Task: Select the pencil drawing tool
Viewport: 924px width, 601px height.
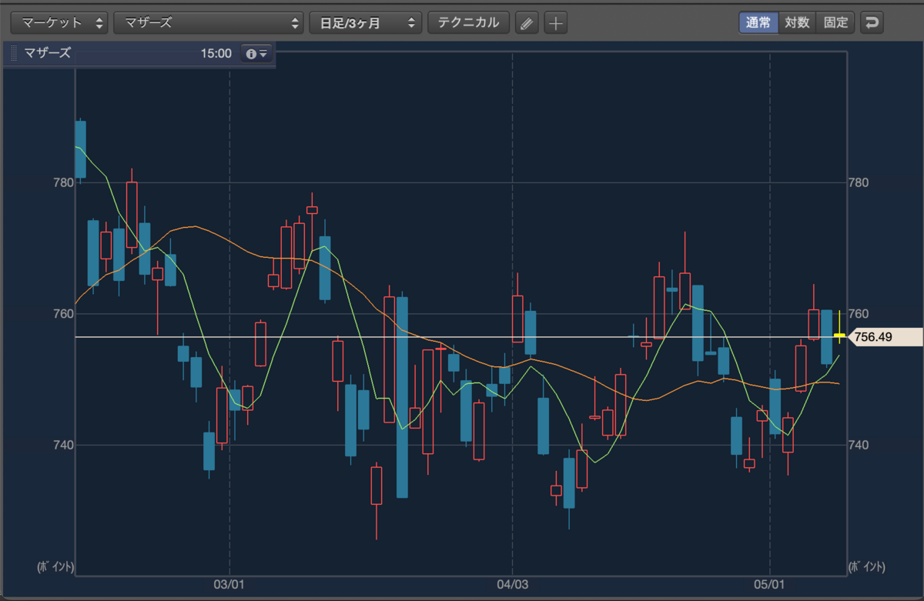Action: [527, 23]
